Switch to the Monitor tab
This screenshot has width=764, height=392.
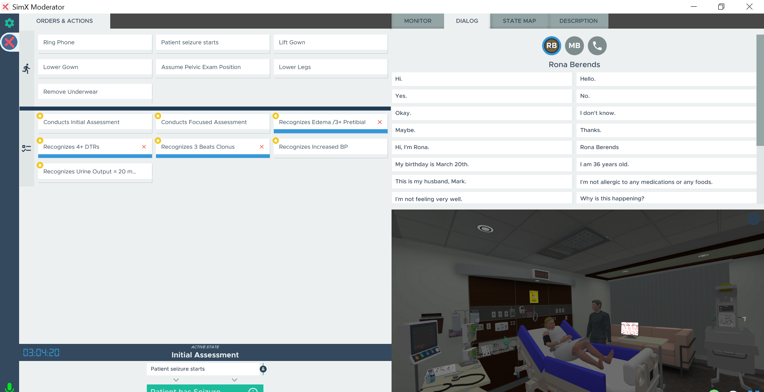tap(417, 21)
